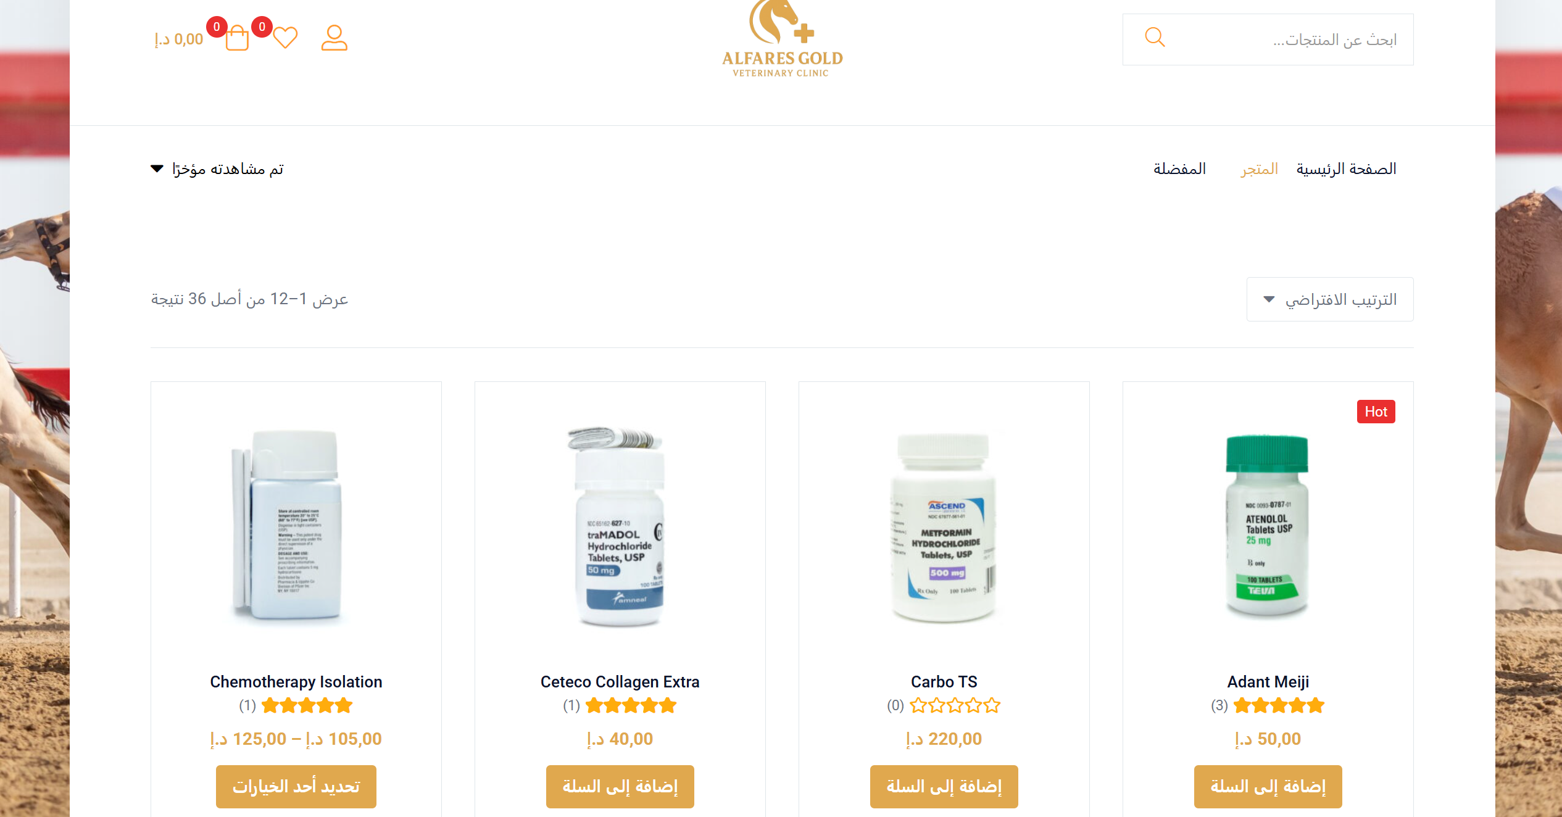Viewport: 1562px width, 817px height.
Task: Click the Alfares Gold horse logo
Action: (782, 39)
